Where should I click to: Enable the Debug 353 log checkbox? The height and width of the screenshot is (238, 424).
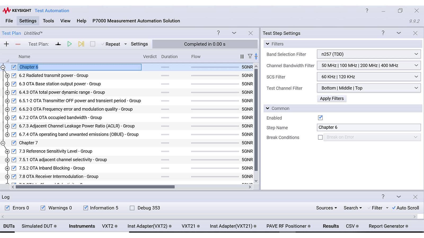click(x=132, y=208)
